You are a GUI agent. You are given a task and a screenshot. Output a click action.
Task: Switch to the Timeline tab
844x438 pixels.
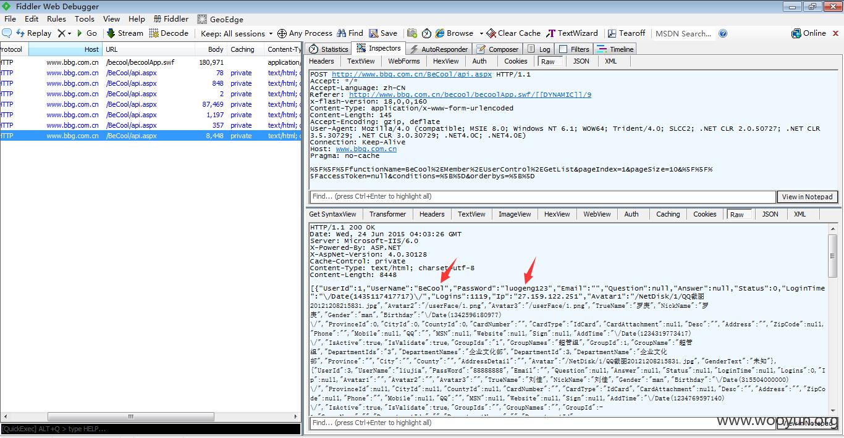[615, 49]
